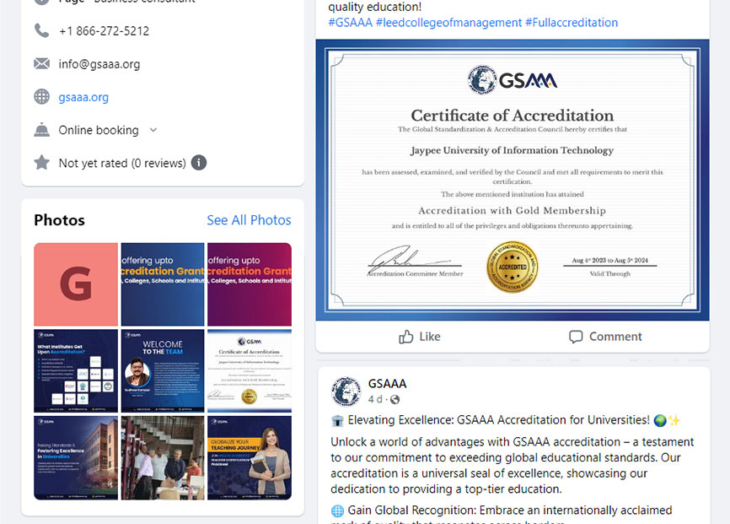This screenshot has height=524, width=730.
Task: Open See All Photos
Action: [x=249, y=220]
